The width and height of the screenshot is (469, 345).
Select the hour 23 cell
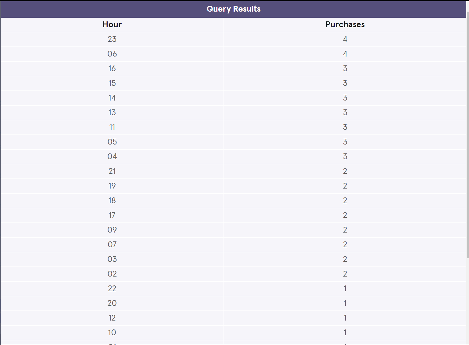coord(112,39)
